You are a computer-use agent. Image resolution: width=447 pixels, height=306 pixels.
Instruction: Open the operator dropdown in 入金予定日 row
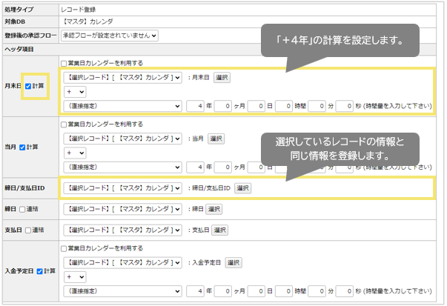(x=76, y=276)
